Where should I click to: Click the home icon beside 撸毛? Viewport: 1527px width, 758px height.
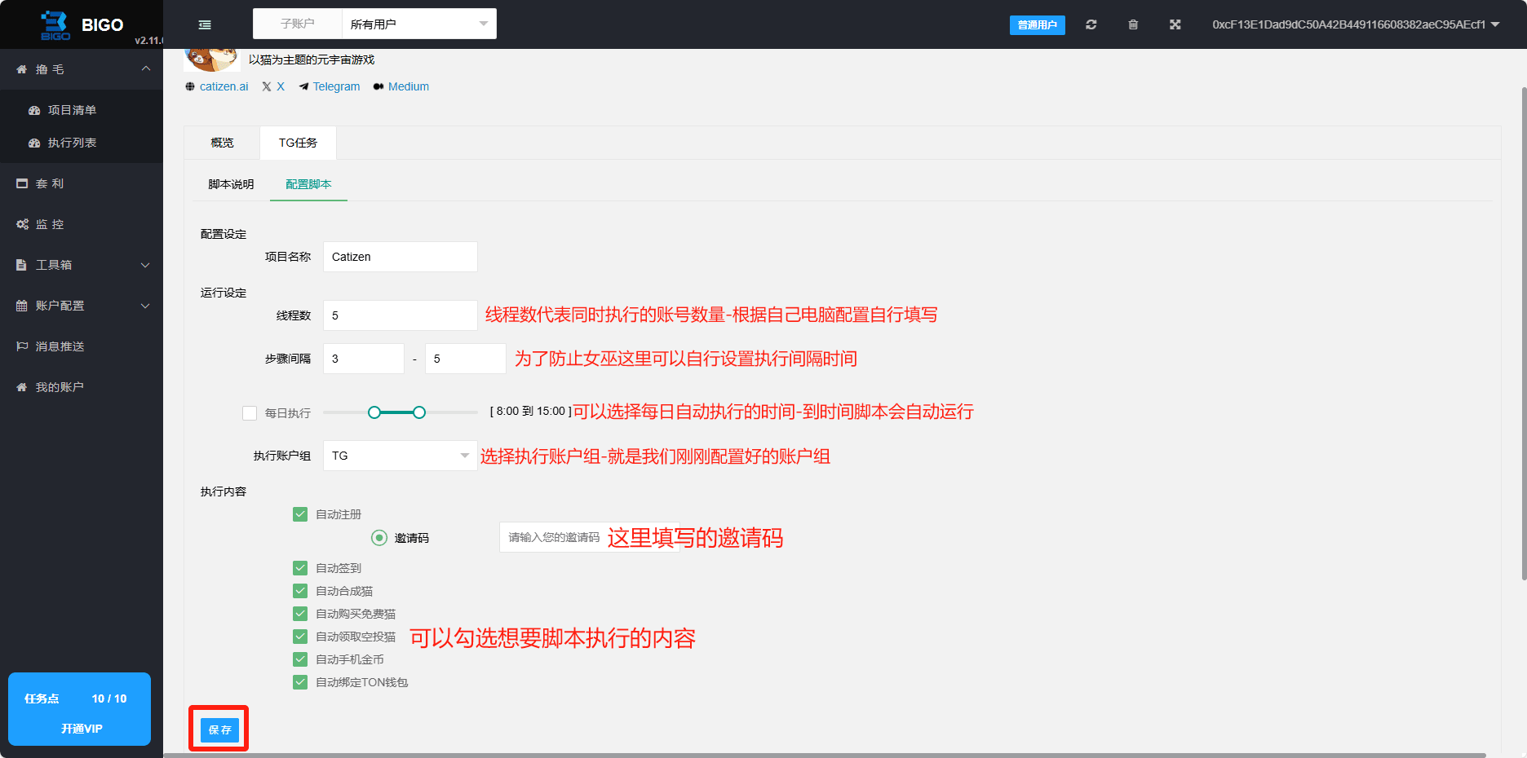pos(22,69)
